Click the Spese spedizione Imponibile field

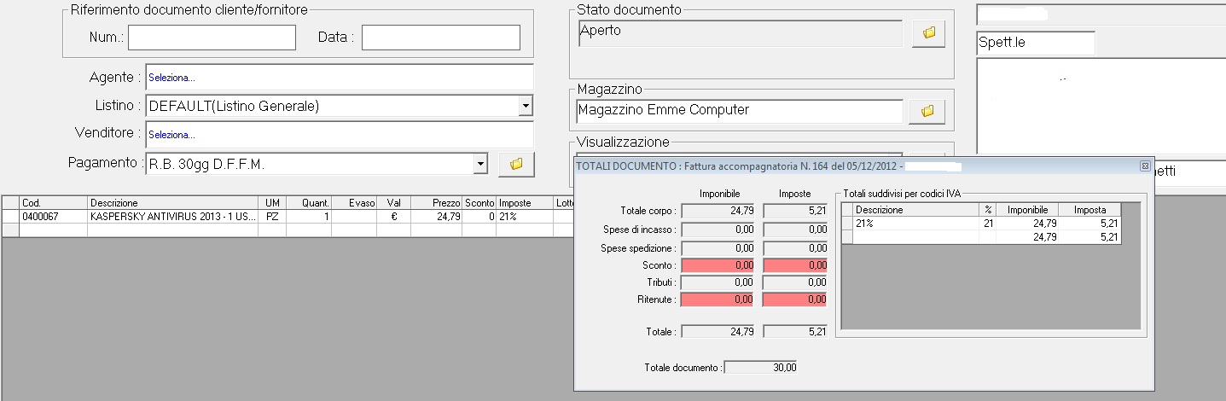click(x=718, y=247)
